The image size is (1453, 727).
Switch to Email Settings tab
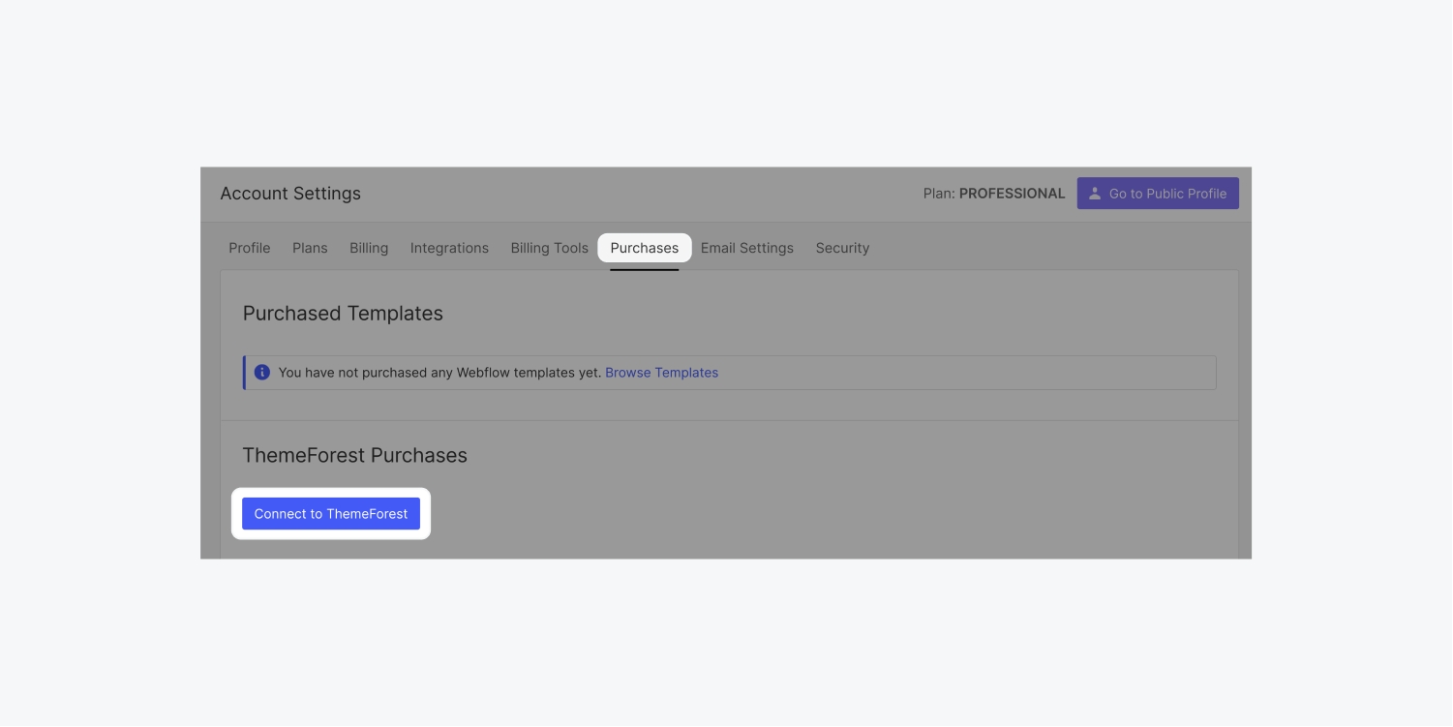(x=746, y=248)
